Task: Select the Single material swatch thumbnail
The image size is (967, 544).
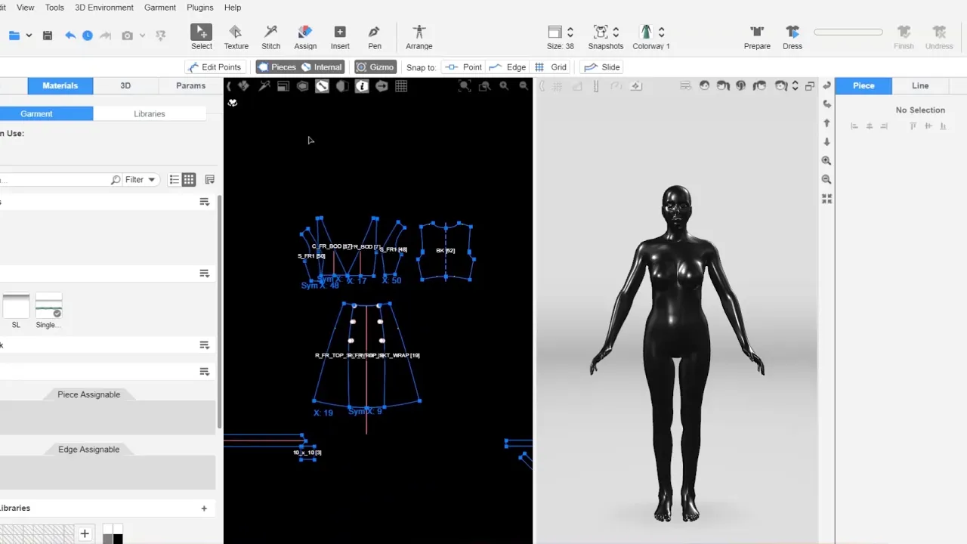Action: click(x=48, y=306)
